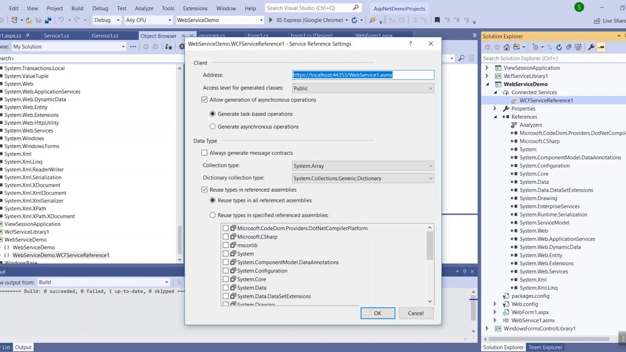Click the OK button

(x=378, y=313)
